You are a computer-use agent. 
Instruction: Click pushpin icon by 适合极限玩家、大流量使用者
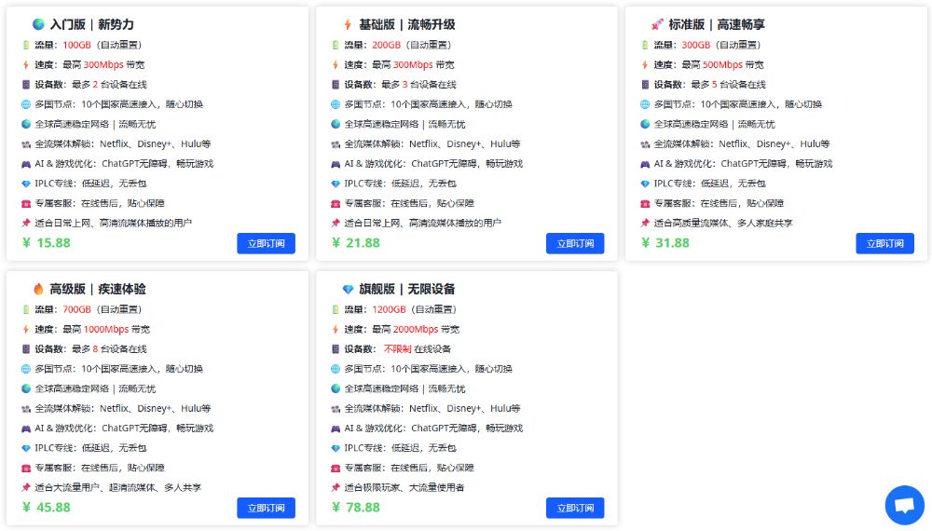pyautogui.click(x=336, y=487)
